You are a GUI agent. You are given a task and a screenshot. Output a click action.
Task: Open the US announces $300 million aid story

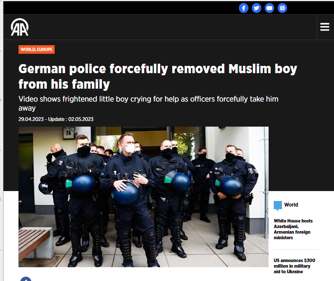(x=294, y=266)
